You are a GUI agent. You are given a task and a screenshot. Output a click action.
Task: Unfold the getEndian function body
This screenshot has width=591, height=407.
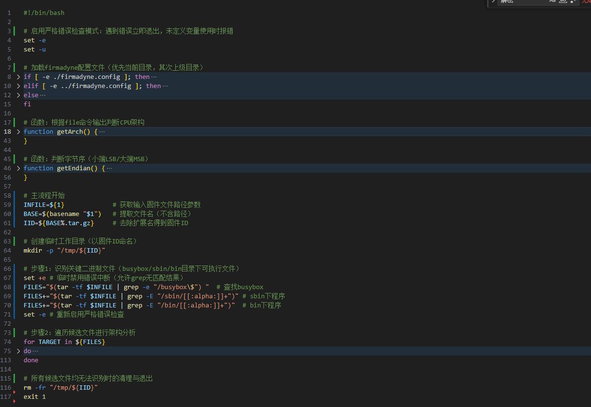pyautogui.click(x=18, y=168)
